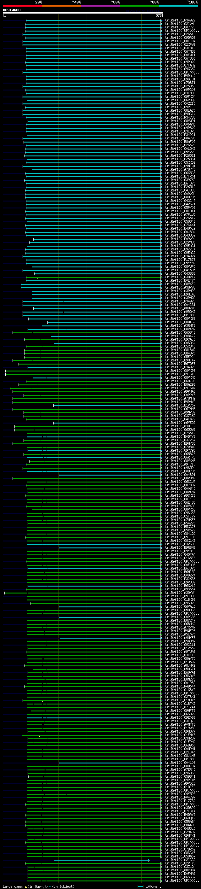201x889 pixels.
Task: Open the UniRef100_Q8LK04 hit
Action: pyautogui.click(x=180, y=41)
